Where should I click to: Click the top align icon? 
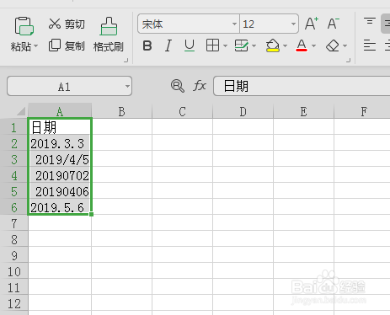pyautogui.click(x=370, y=21)
